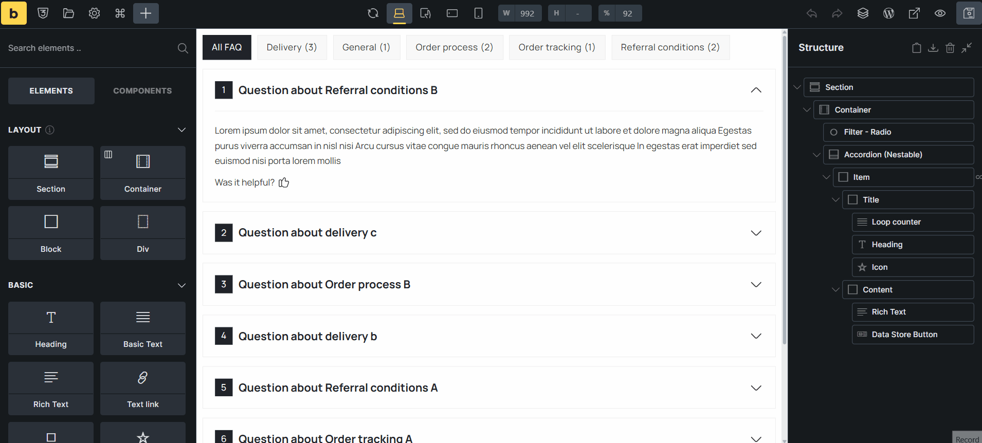
Task: Collapse the LAYOUT elements group
Action: click(x=181, y=130)
